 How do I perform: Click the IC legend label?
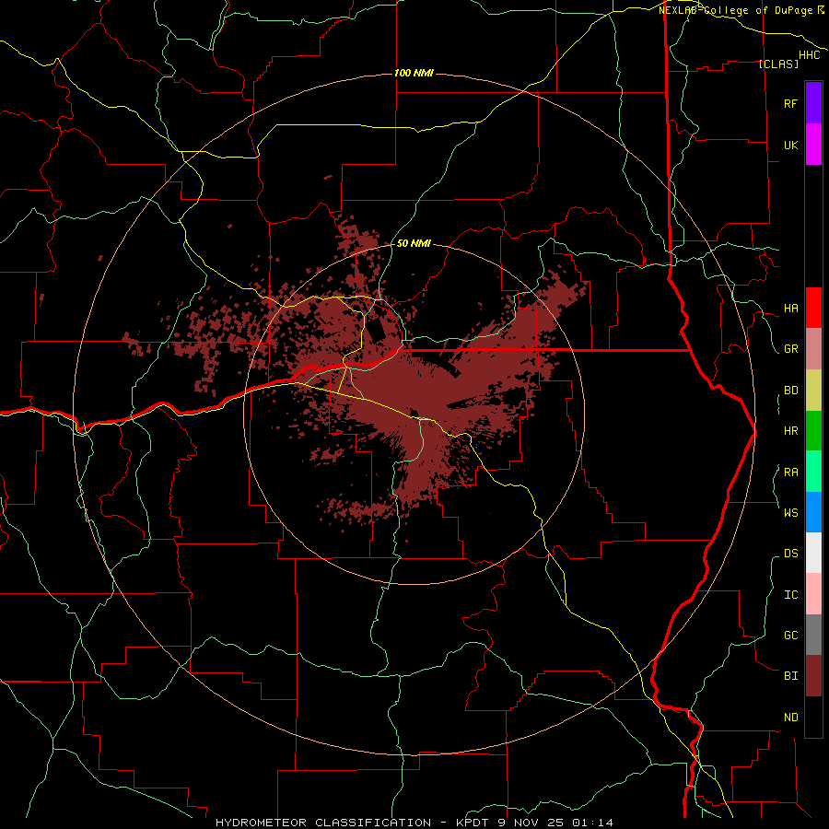coord(790,595)
